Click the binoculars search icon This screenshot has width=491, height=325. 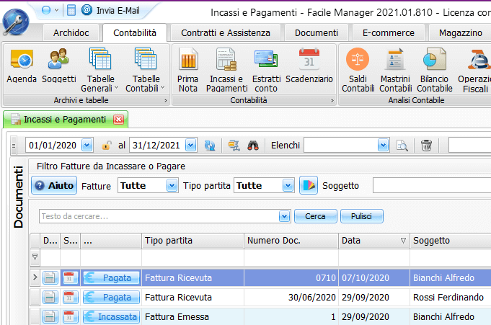pyautogui.click(x=253, y=146)
